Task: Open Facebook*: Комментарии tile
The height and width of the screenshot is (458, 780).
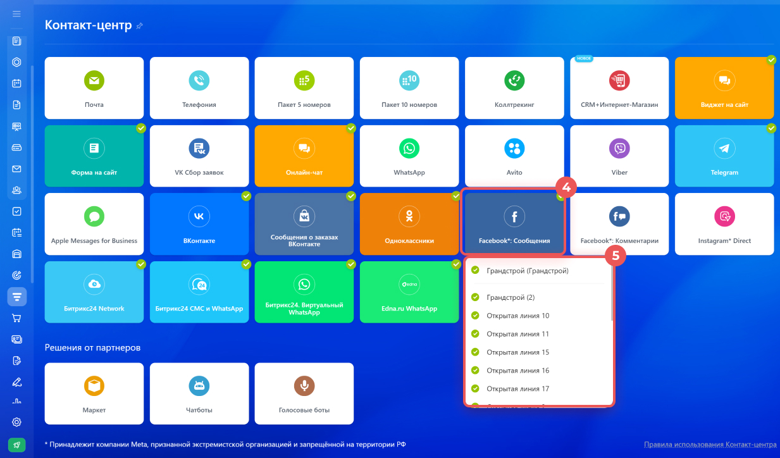Action: point(619,224)
